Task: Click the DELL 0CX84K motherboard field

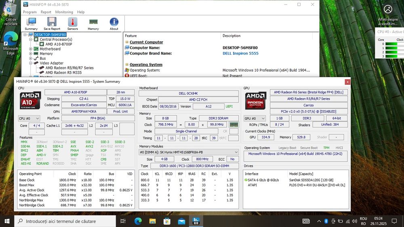Action: 188,93
